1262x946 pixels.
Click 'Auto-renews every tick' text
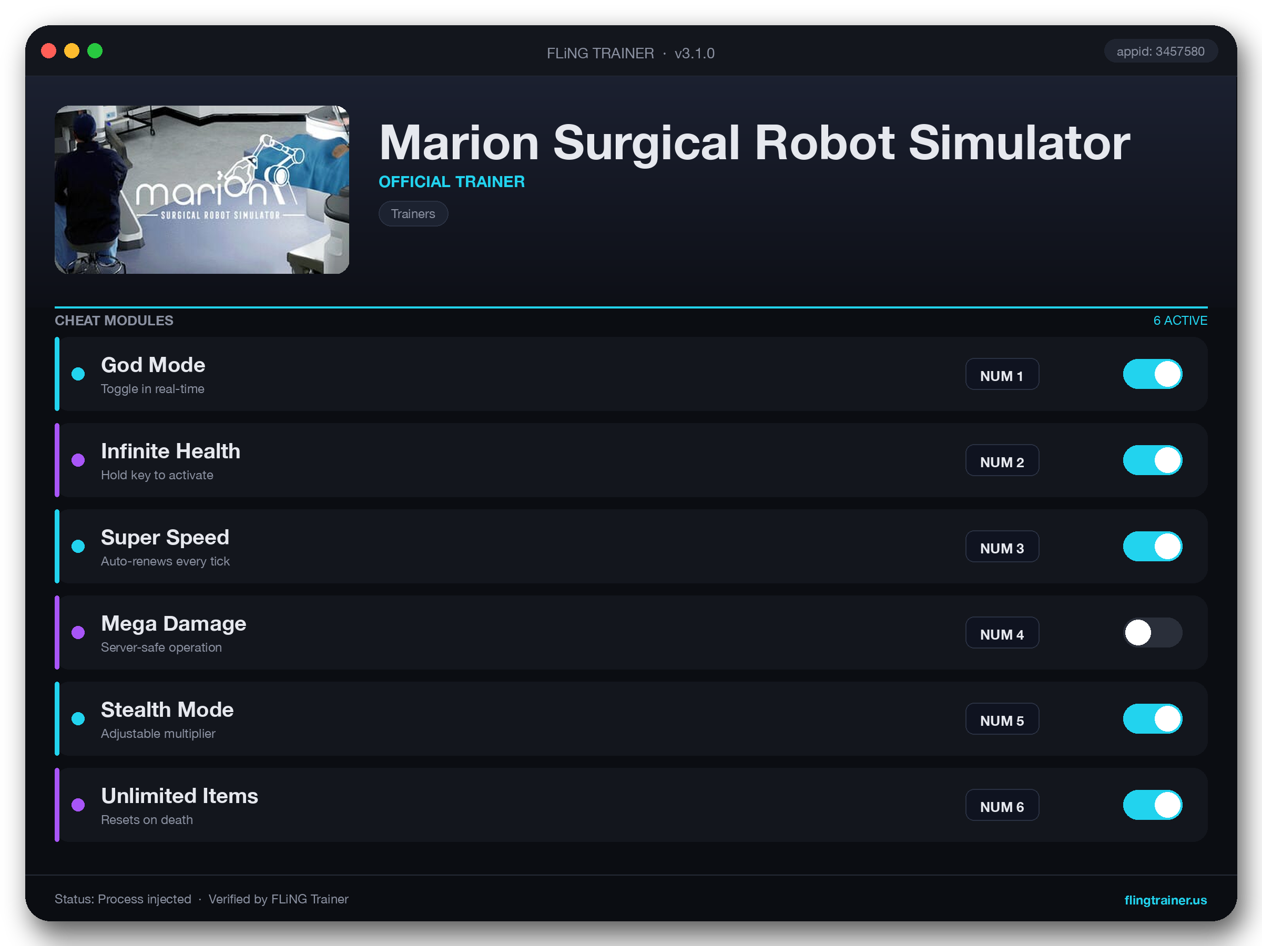(165, 561)
